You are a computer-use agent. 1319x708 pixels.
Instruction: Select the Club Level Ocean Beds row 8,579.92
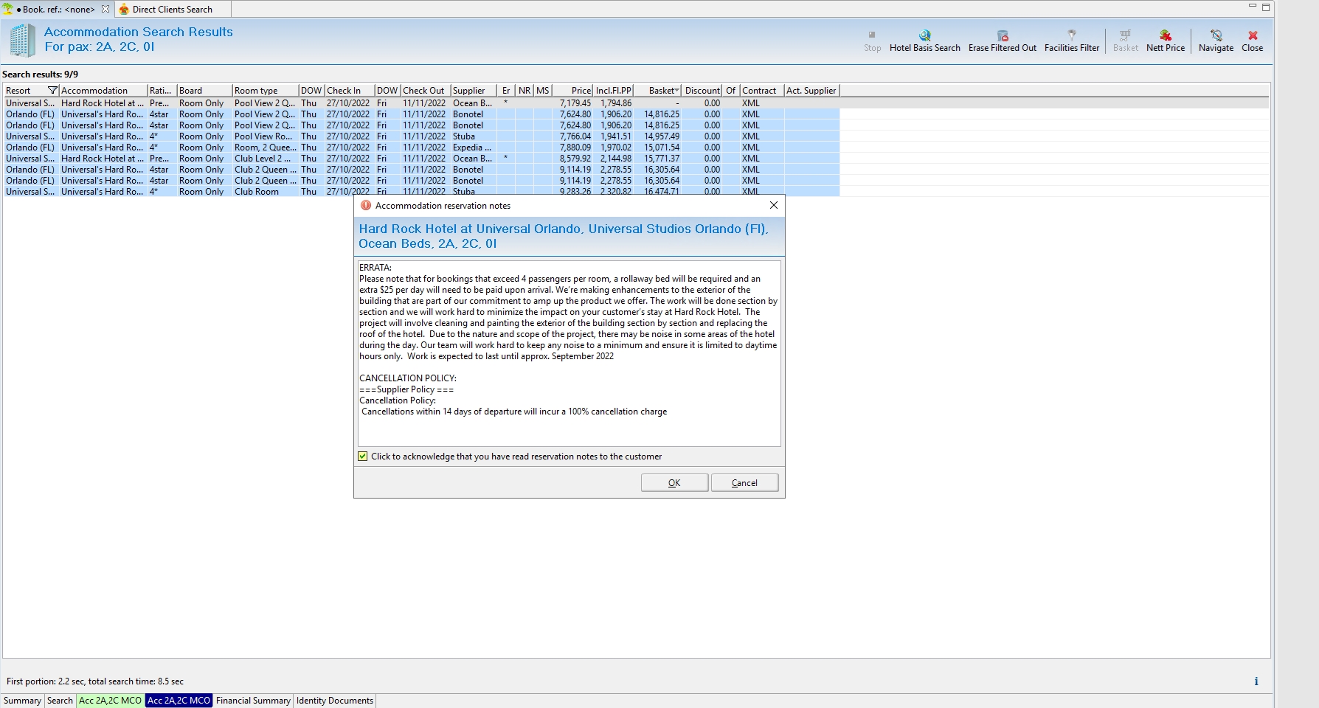421,159
